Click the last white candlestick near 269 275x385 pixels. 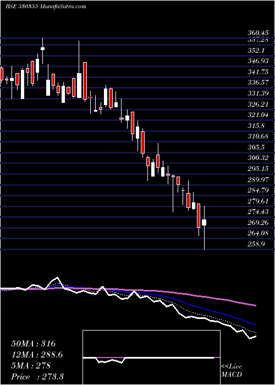point(204,222)
